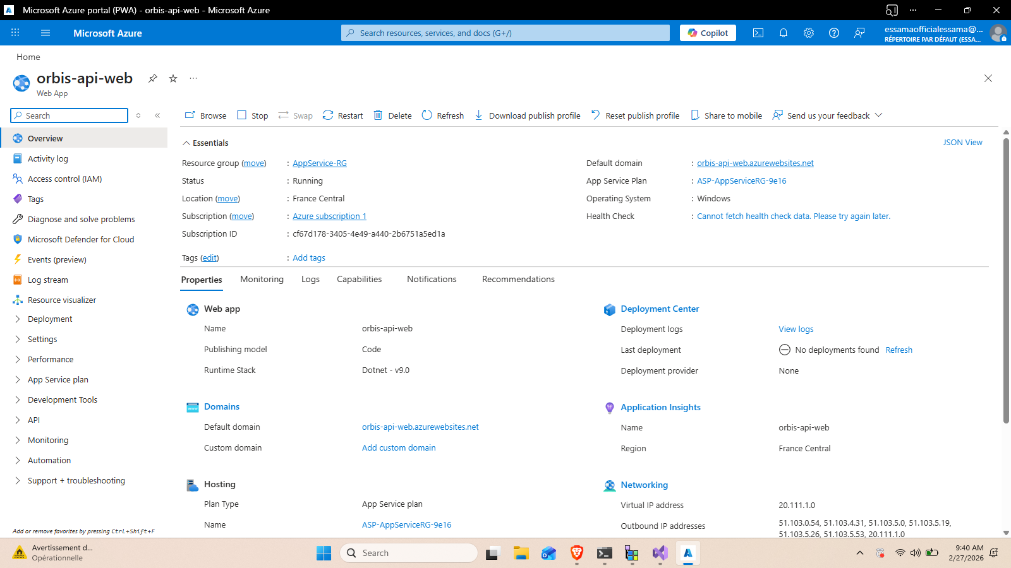1011x568 pixels.
Task: Select Overview in the left menu
Action: pos(84,138)
